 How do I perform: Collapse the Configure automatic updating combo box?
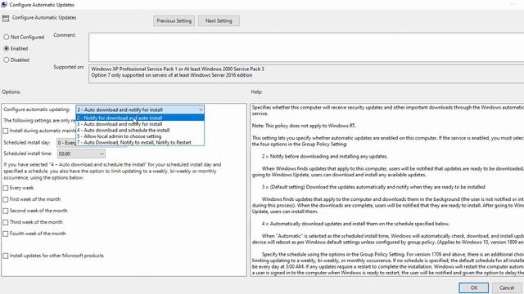201,109
